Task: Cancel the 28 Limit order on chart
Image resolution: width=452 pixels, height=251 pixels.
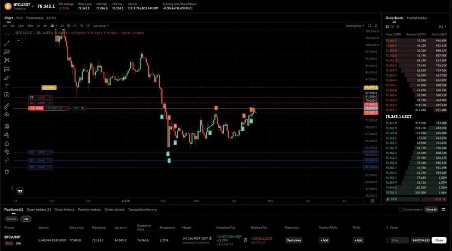Action: pos(50,97)
